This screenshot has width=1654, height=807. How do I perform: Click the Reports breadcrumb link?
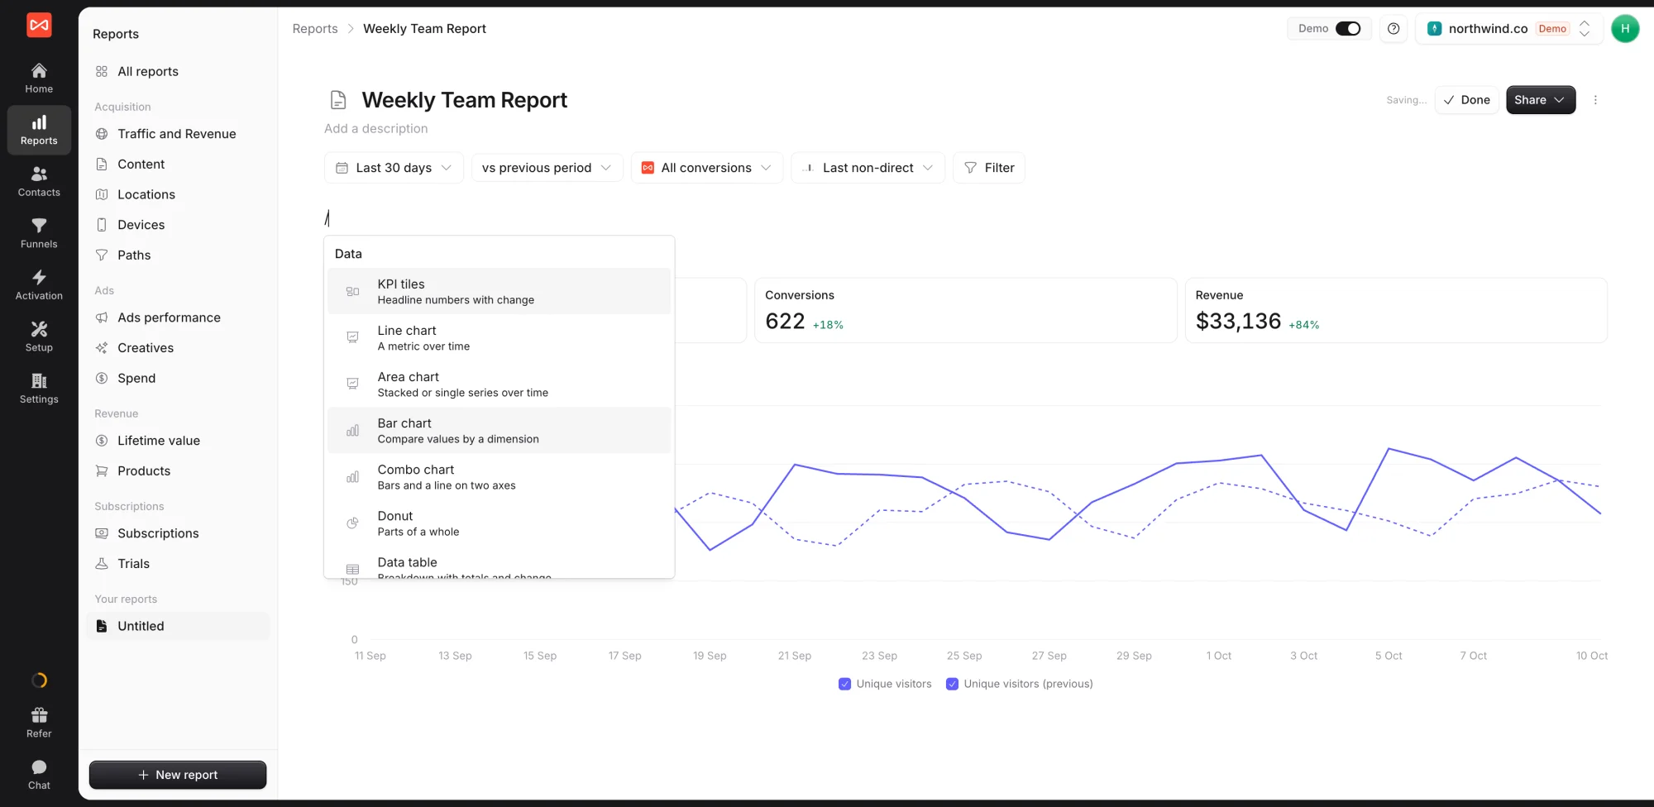pos(315,29)
